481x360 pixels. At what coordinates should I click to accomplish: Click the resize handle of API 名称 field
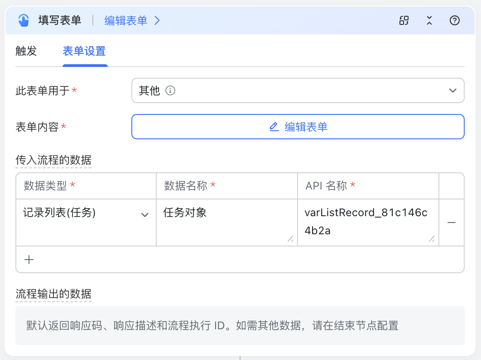point(432,239)
